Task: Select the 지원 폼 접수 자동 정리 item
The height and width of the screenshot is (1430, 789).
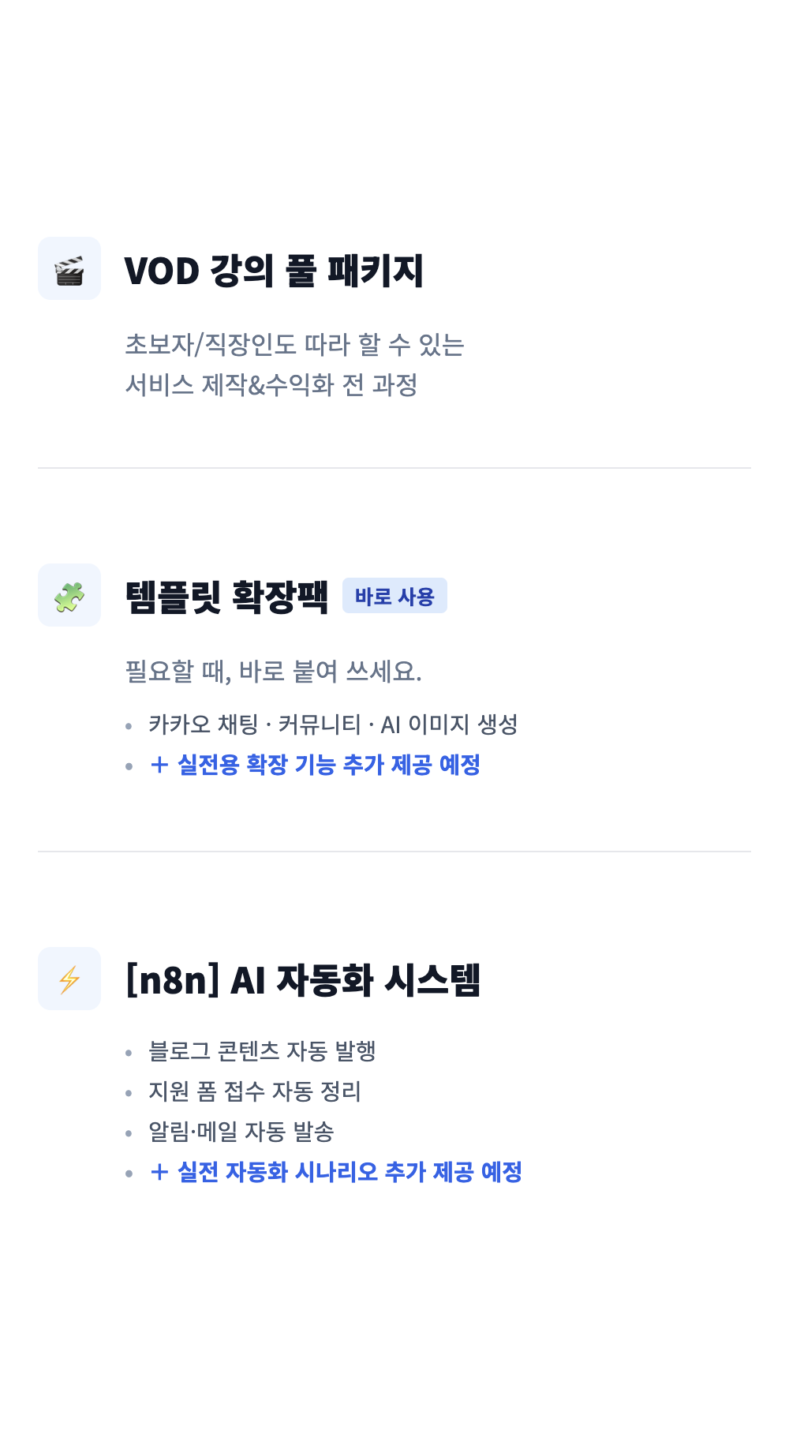Action: coord(254,1091)
